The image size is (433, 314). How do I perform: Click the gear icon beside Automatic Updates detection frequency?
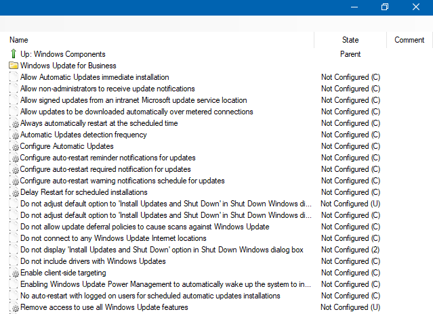click(15, 135)
